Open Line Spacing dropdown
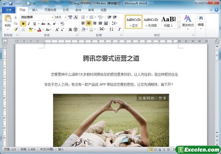221x154 pixels. coord(114,23)
